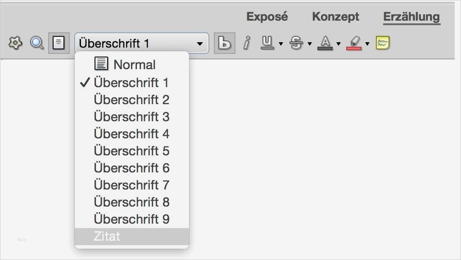This screenshot has width=461, height=260.
Task: Toggle bold formatting button
Action: [224, 43]
